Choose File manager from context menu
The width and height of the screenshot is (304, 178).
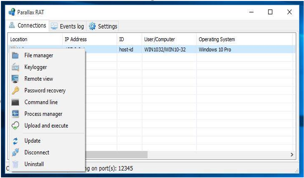point(47,55)
